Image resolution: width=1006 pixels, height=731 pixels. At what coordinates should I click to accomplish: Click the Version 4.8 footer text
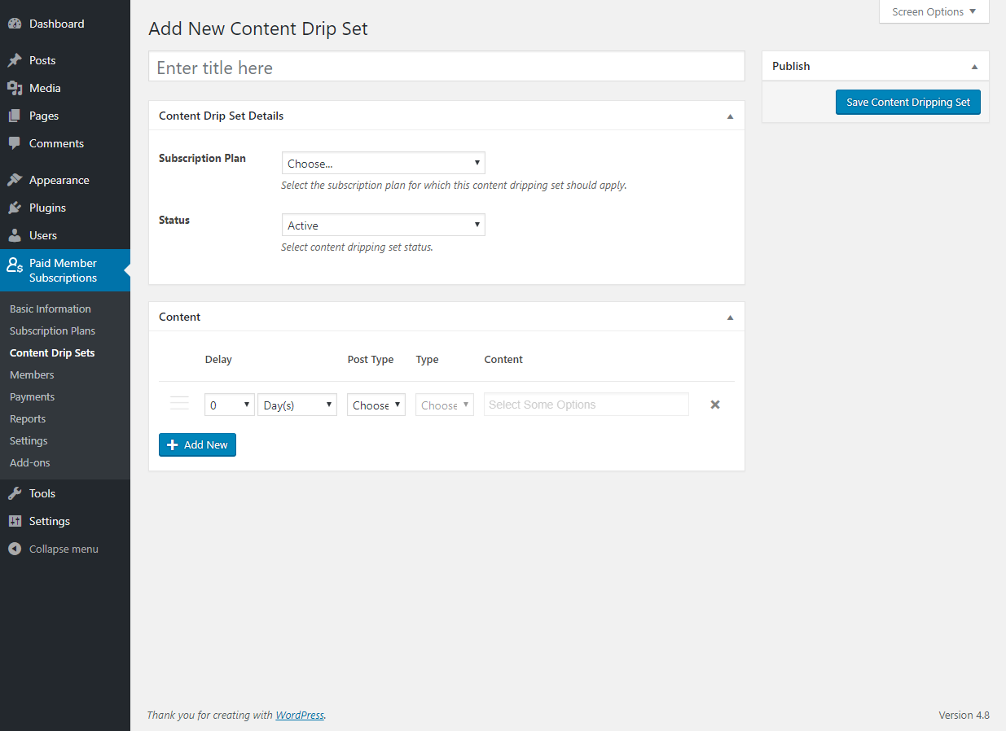pos(964,715)
